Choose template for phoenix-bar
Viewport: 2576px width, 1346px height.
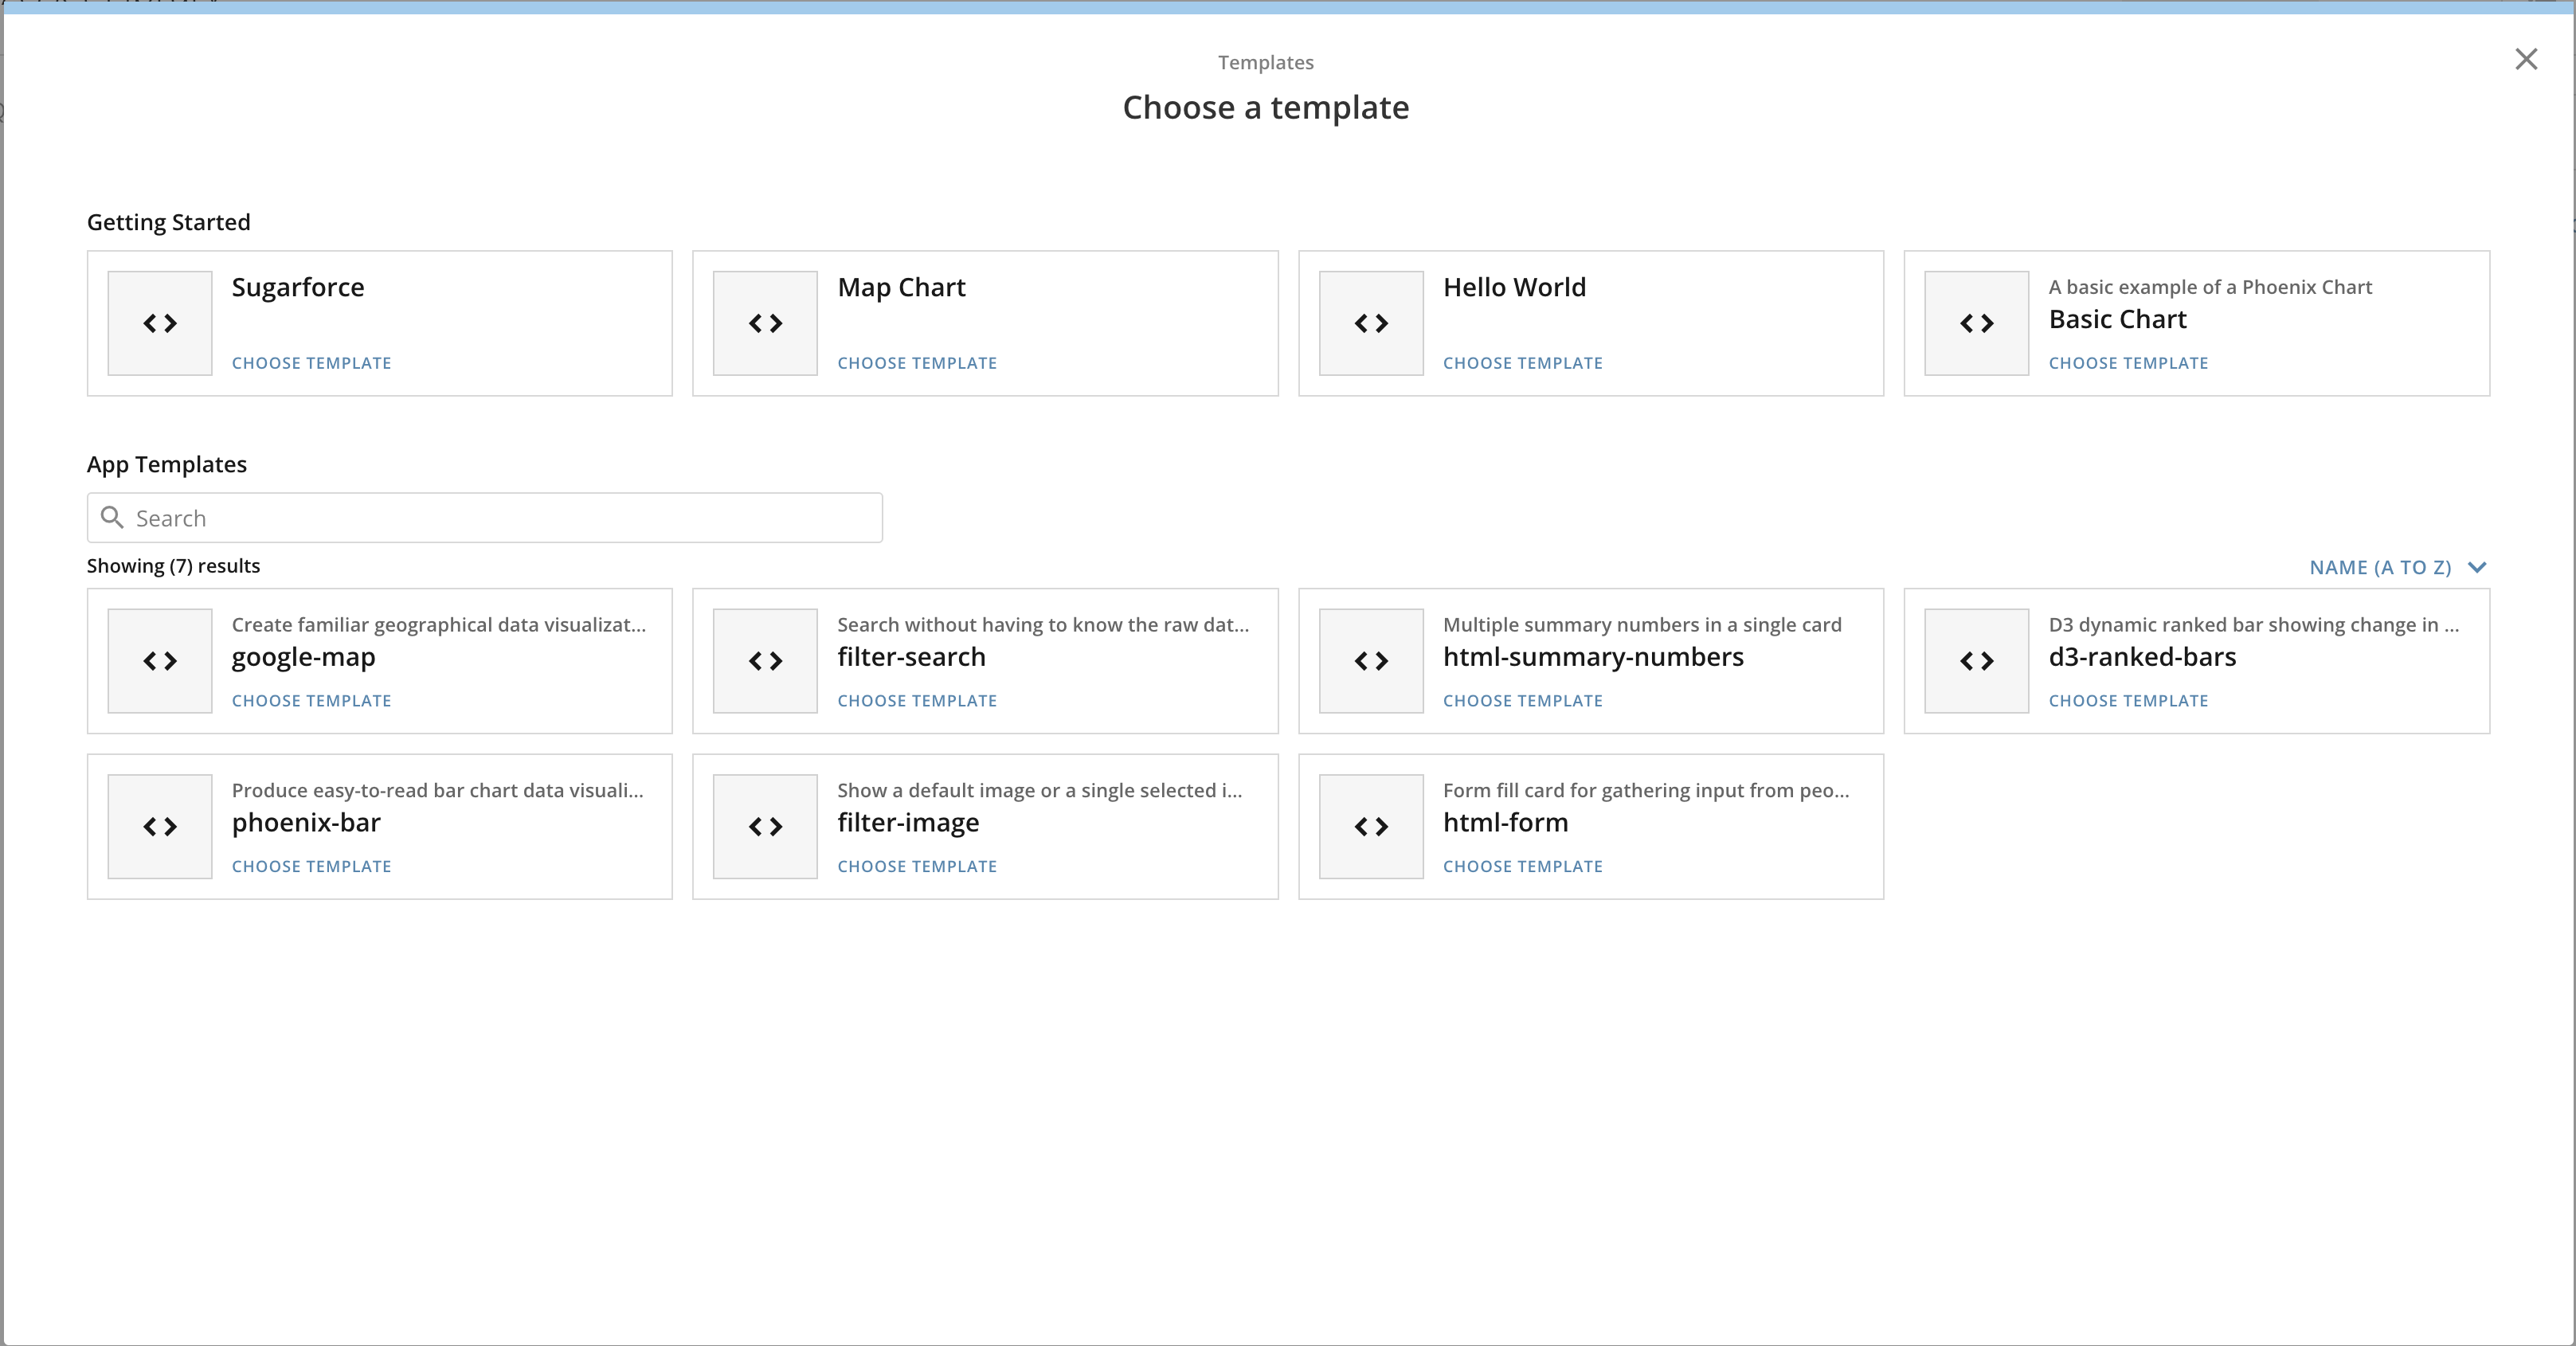pos(310,866)
